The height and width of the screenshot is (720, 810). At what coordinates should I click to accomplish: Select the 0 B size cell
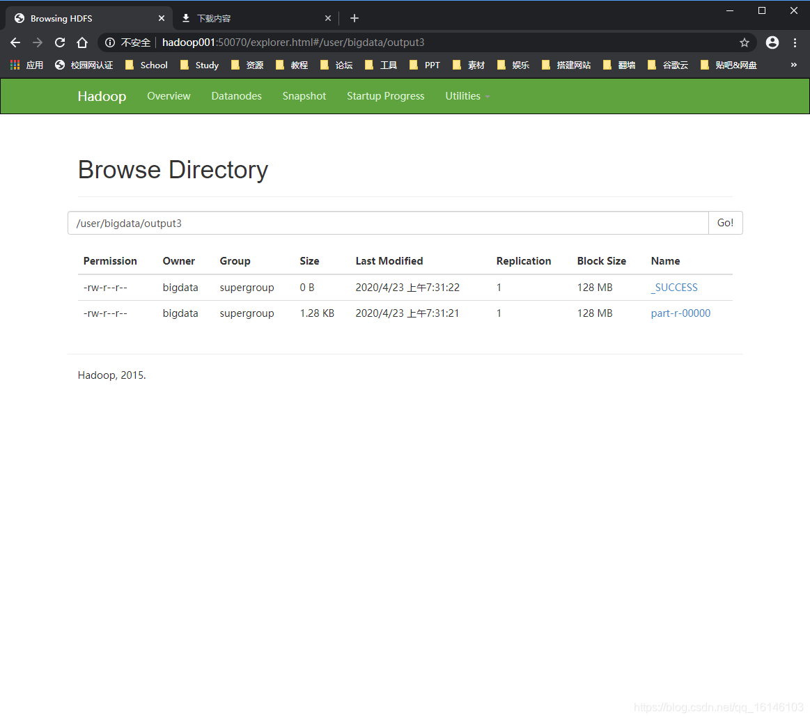point(307,288)
